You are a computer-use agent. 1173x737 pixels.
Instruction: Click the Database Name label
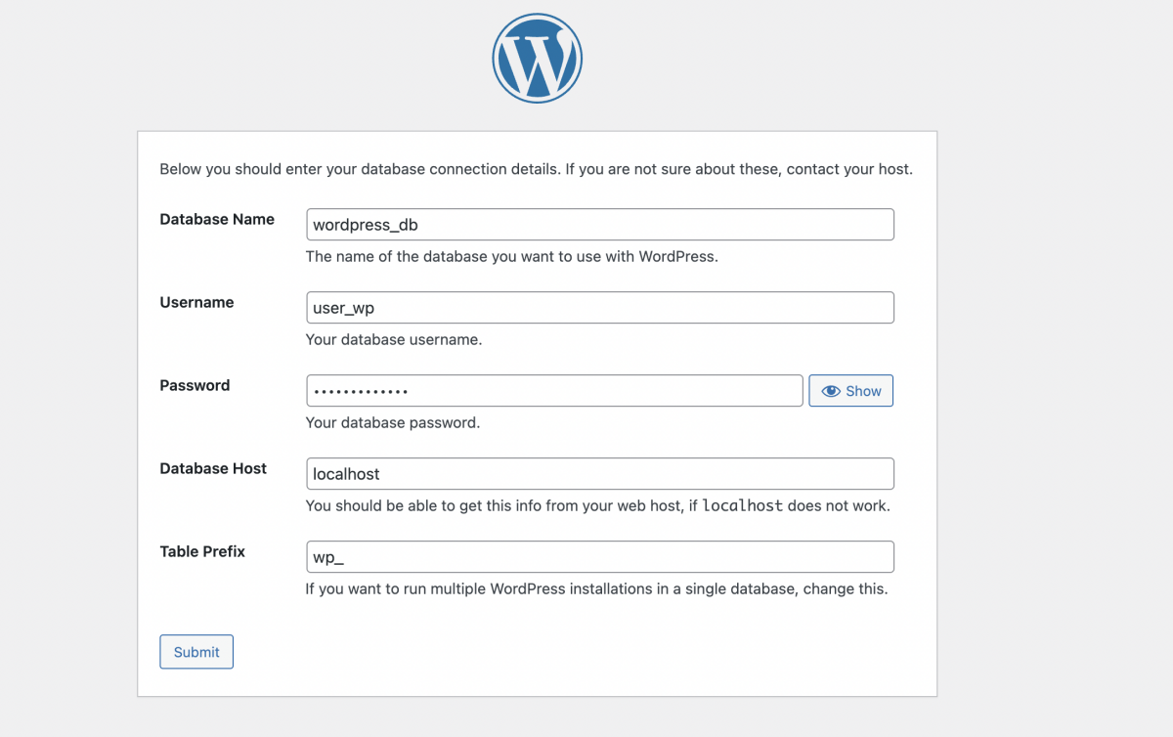(217, 220)
